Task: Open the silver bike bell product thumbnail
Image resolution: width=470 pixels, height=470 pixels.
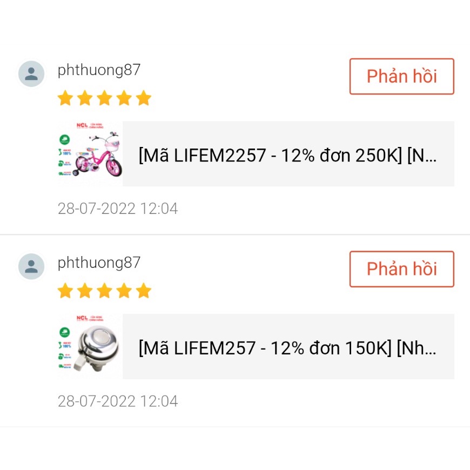Action: (x=90, y=346)
